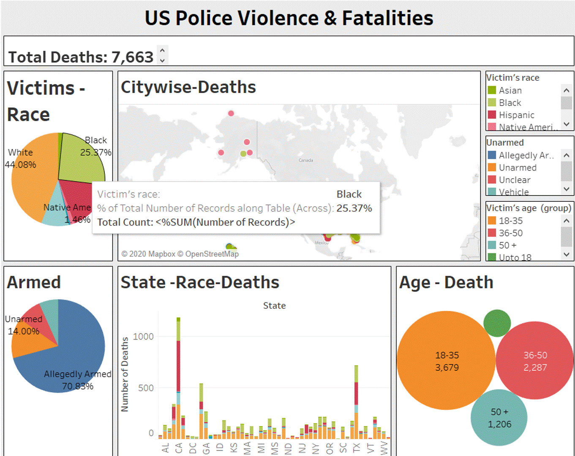The width and height of the screenshot is (575, 456).
Task: Select the 36-50 age group legend item
Action: coord(510,233)
